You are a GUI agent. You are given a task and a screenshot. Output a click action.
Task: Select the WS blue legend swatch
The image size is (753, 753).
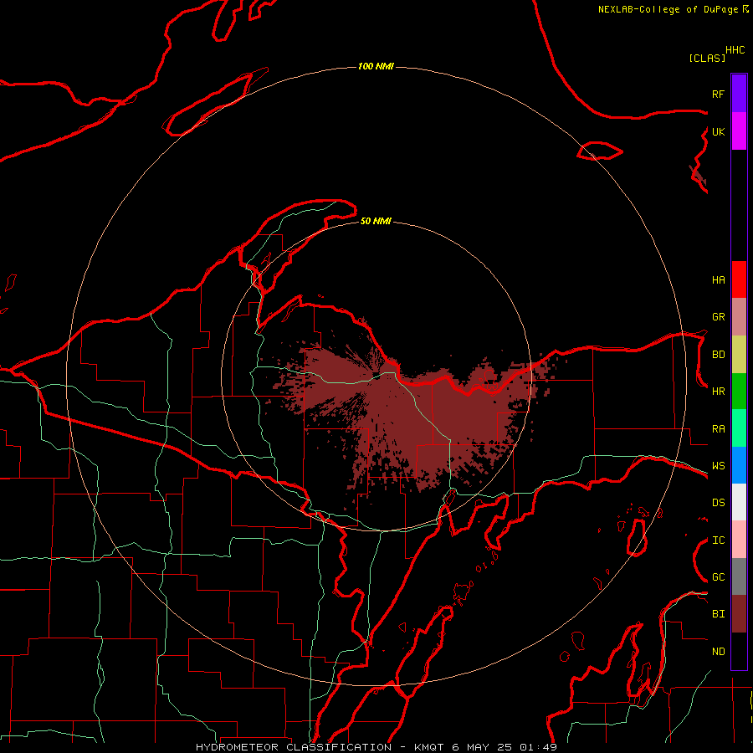click(739, 465)
